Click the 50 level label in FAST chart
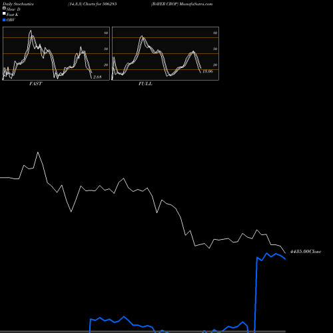The width and height of the screenshot is (333, 333). tap(106, 49)
